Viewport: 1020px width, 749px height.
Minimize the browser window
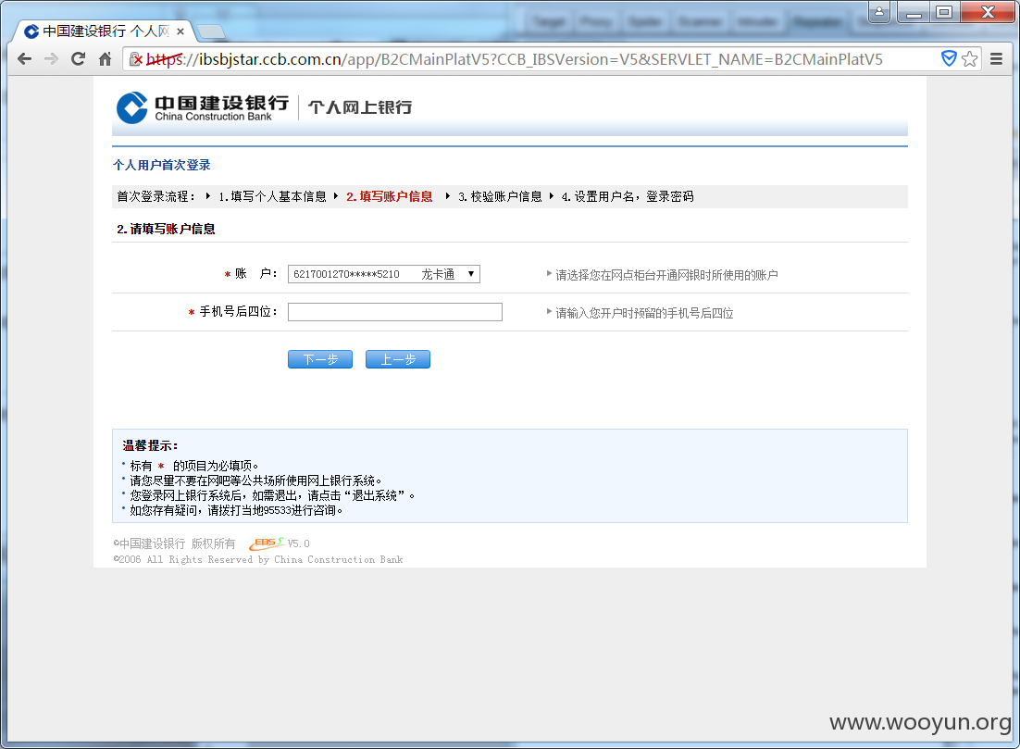[x=914, y=12]
